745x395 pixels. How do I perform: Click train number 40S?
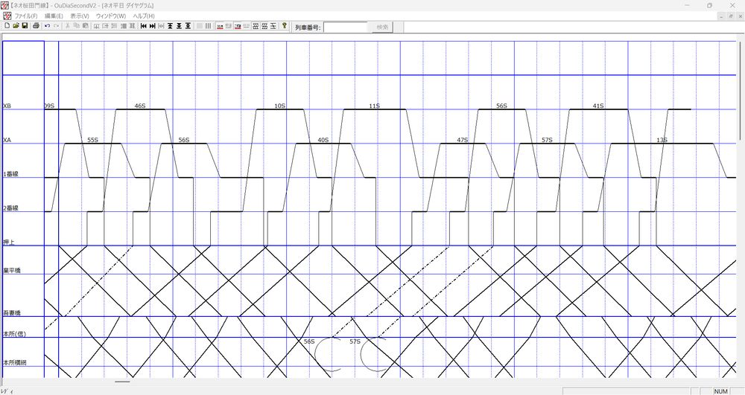[323, 141]
